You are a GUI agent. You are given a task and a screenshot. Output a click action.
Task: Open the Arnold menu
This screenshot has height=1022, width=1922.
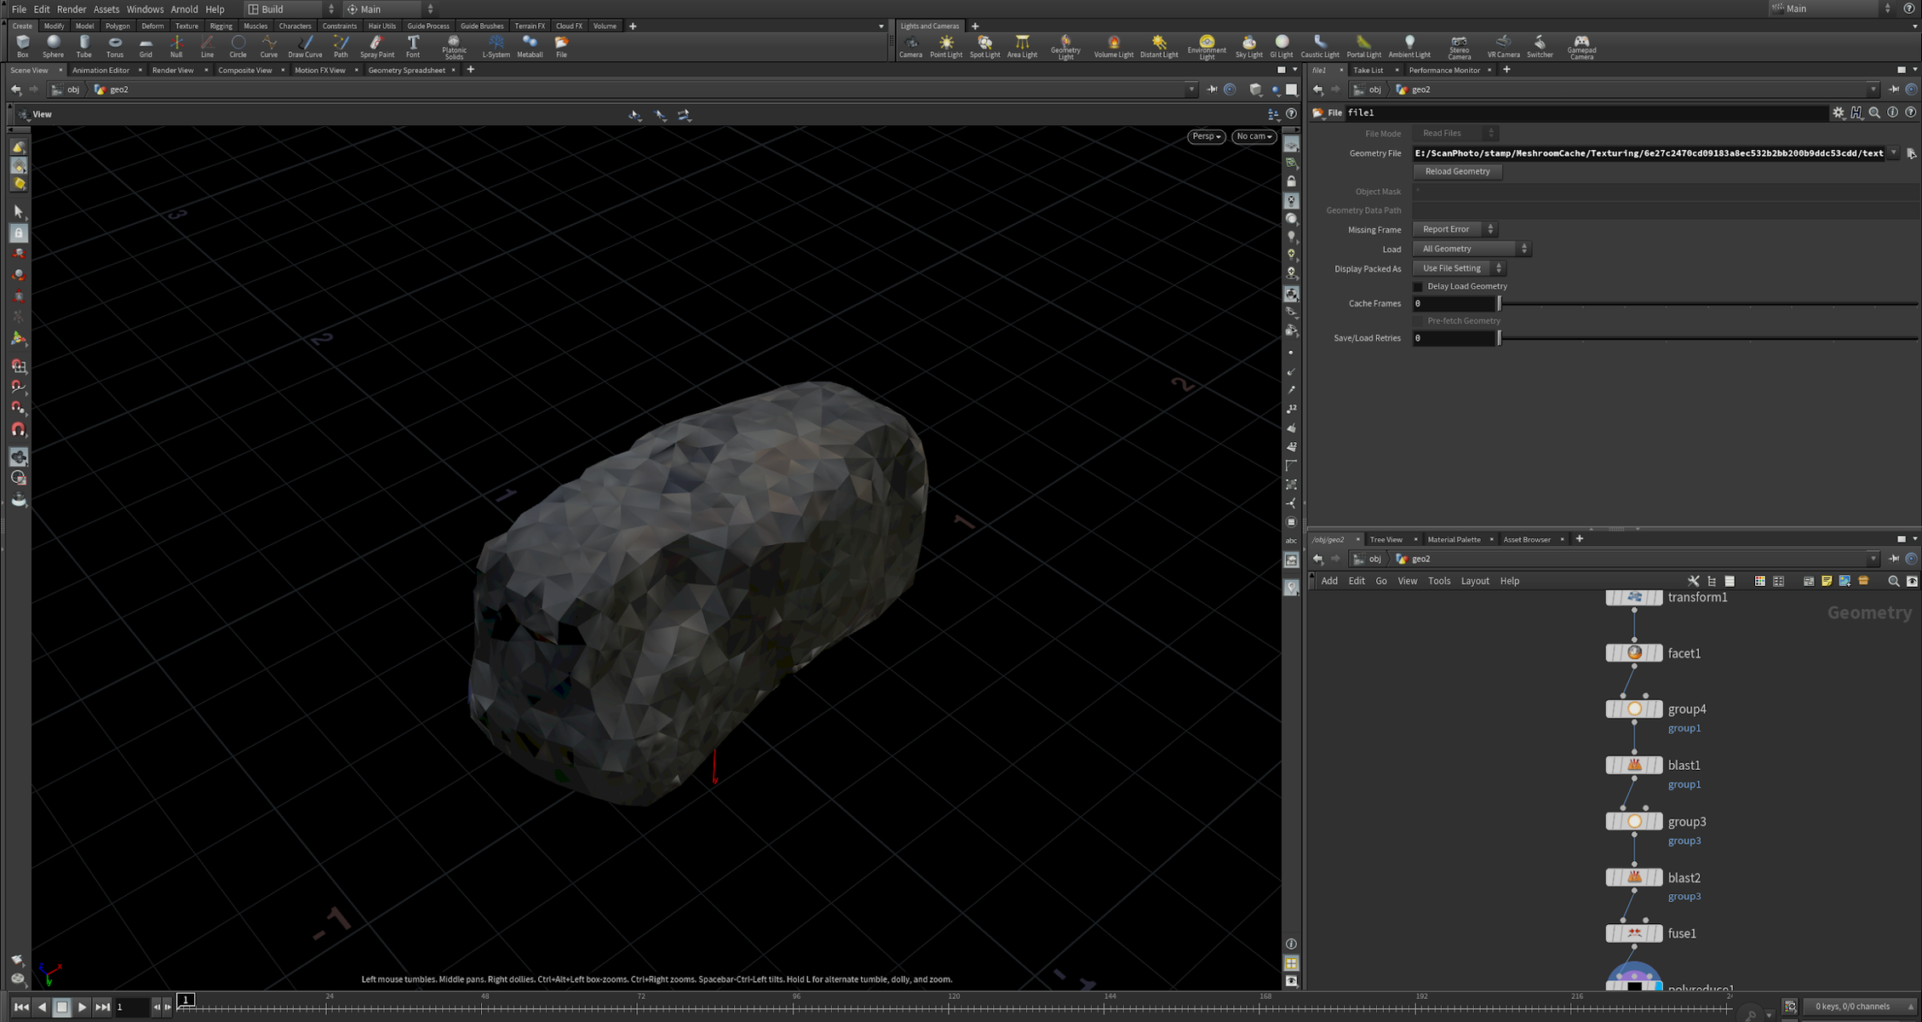(184, 9)
